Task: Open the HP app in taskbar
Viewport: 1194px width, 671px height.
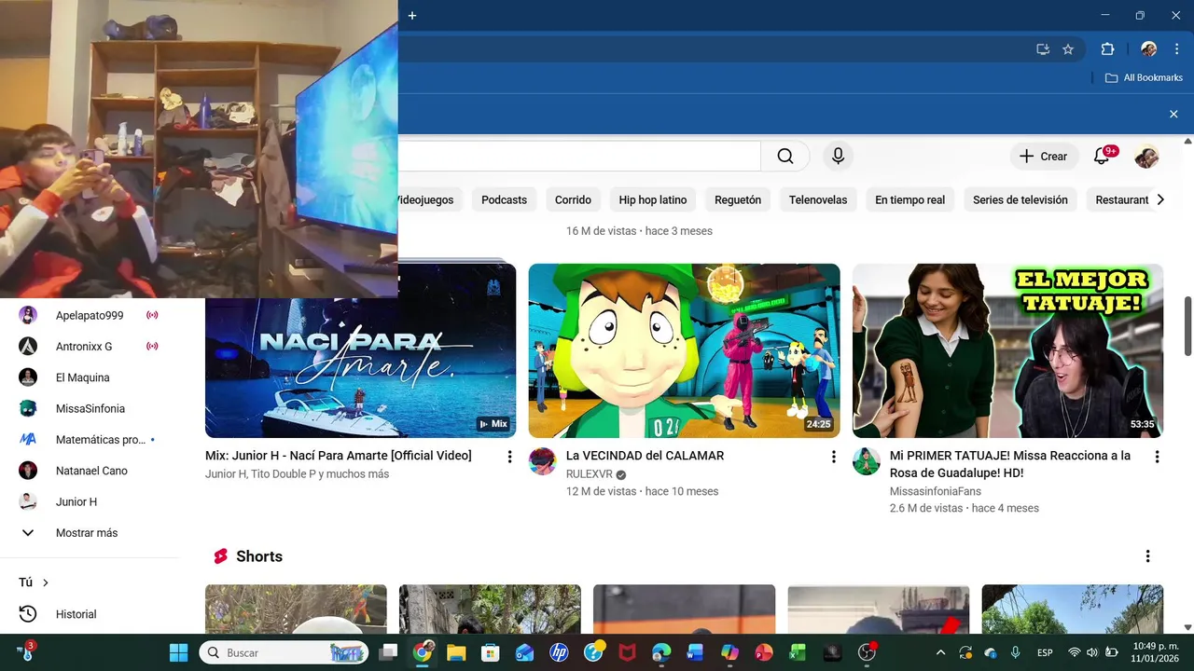Action: tap(559, 652)
